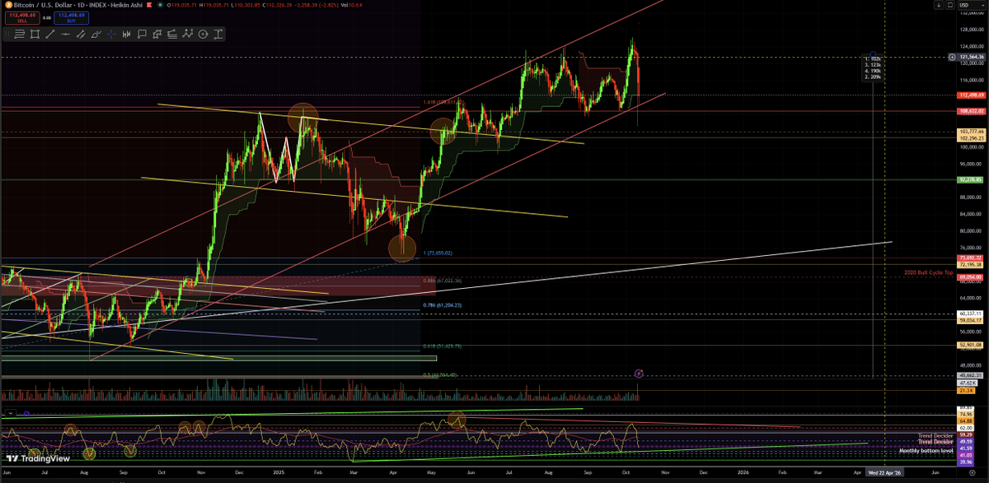This screenshot has height=483, width=989.
Task: Select the Fibonacci retracement tool
Action: click(x=172, y=34)
